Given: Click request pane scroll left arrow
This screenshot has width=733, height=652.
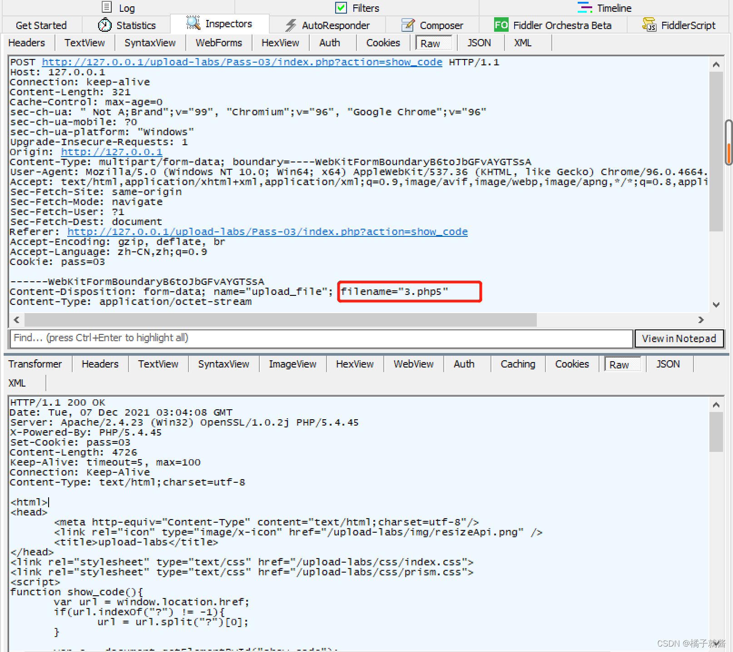Looking at the screenshot, I should (17, 320).
